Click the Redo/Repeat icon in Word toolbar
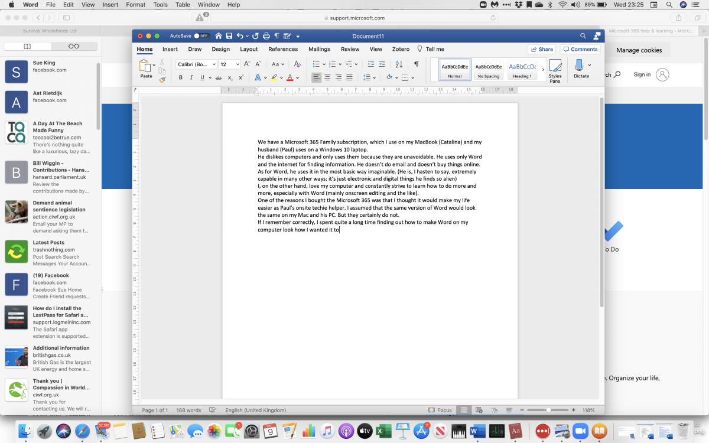This screenshot has width=709, height=443. pos(256,36)
